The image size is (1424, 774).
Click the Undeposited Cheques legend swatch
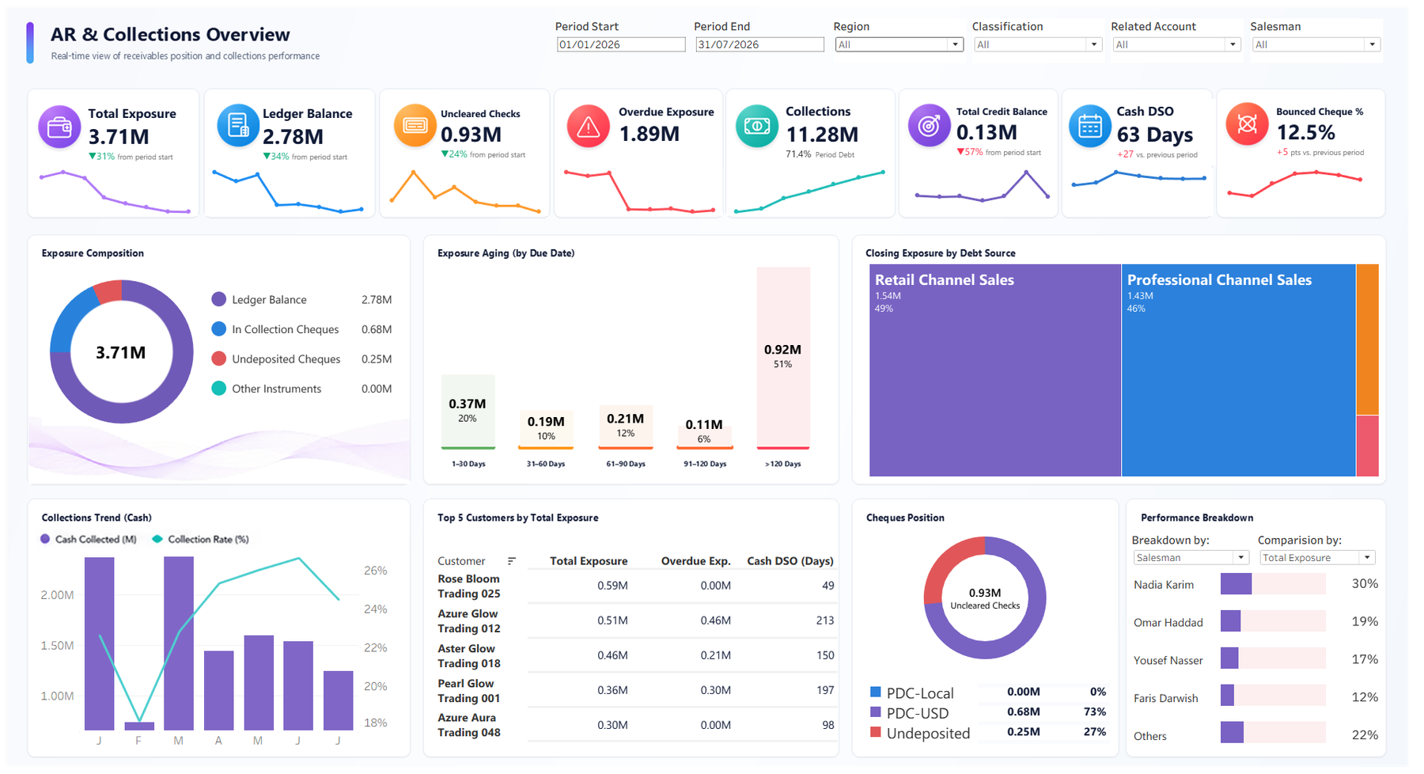point(219,359)
